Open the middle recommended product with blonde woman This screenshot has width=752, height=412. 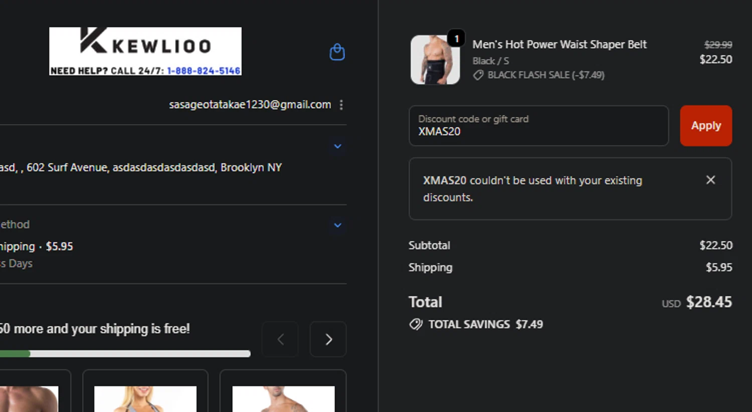tap(145, 391)
